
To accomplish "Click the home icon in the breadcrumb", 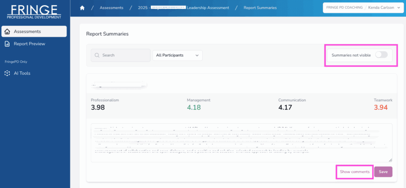I will click(x=82, y=8).
